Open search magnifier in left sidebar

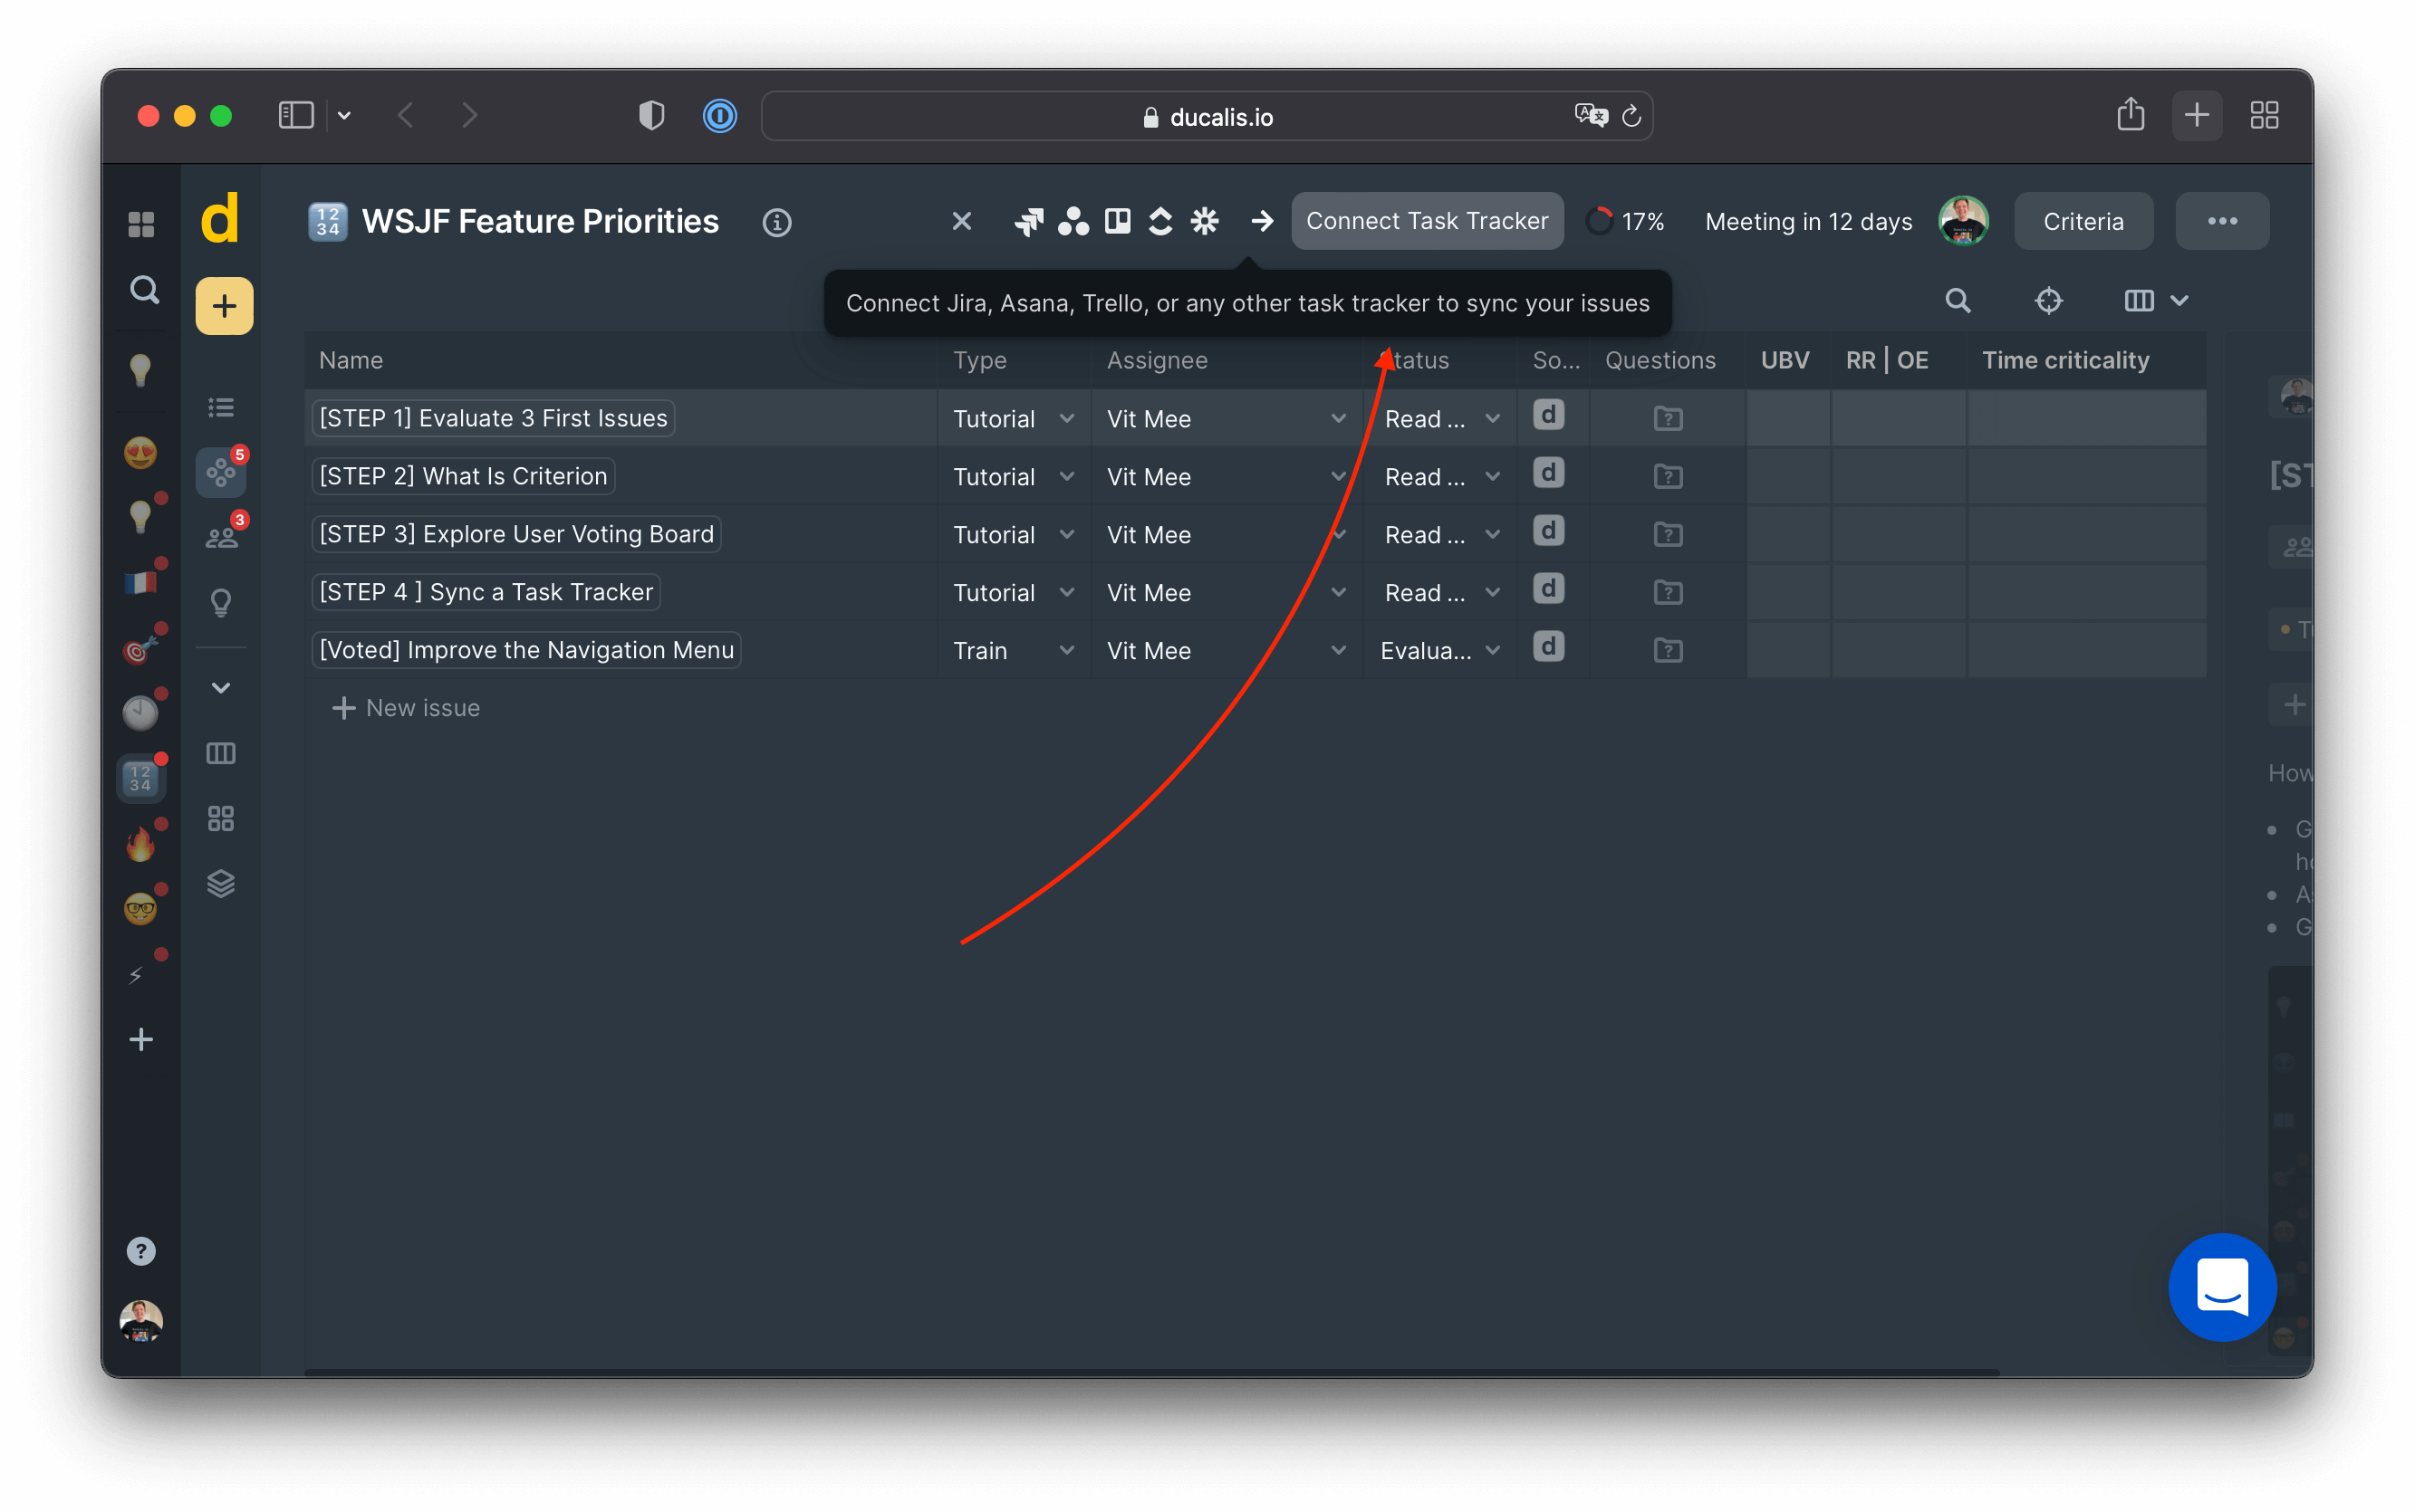tap(144, 290)
